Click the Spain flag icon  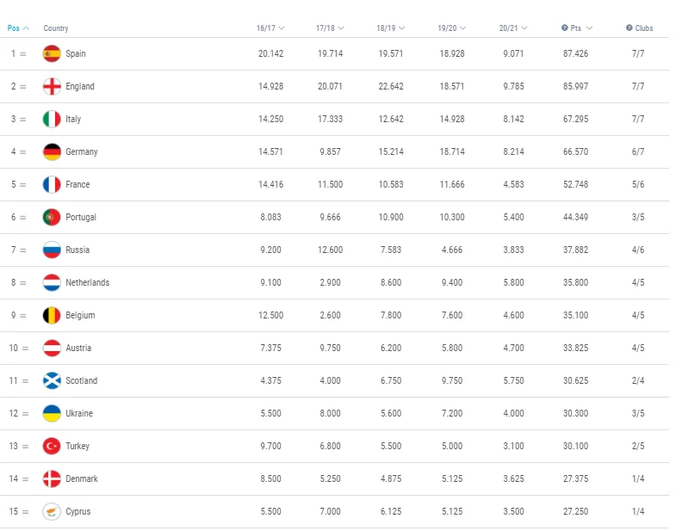(52, 53)
